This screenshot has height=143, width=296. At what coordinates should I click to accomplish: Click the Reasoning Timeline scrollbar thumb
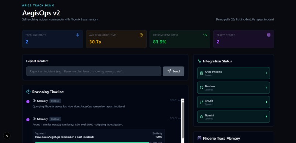coord(183,120)
